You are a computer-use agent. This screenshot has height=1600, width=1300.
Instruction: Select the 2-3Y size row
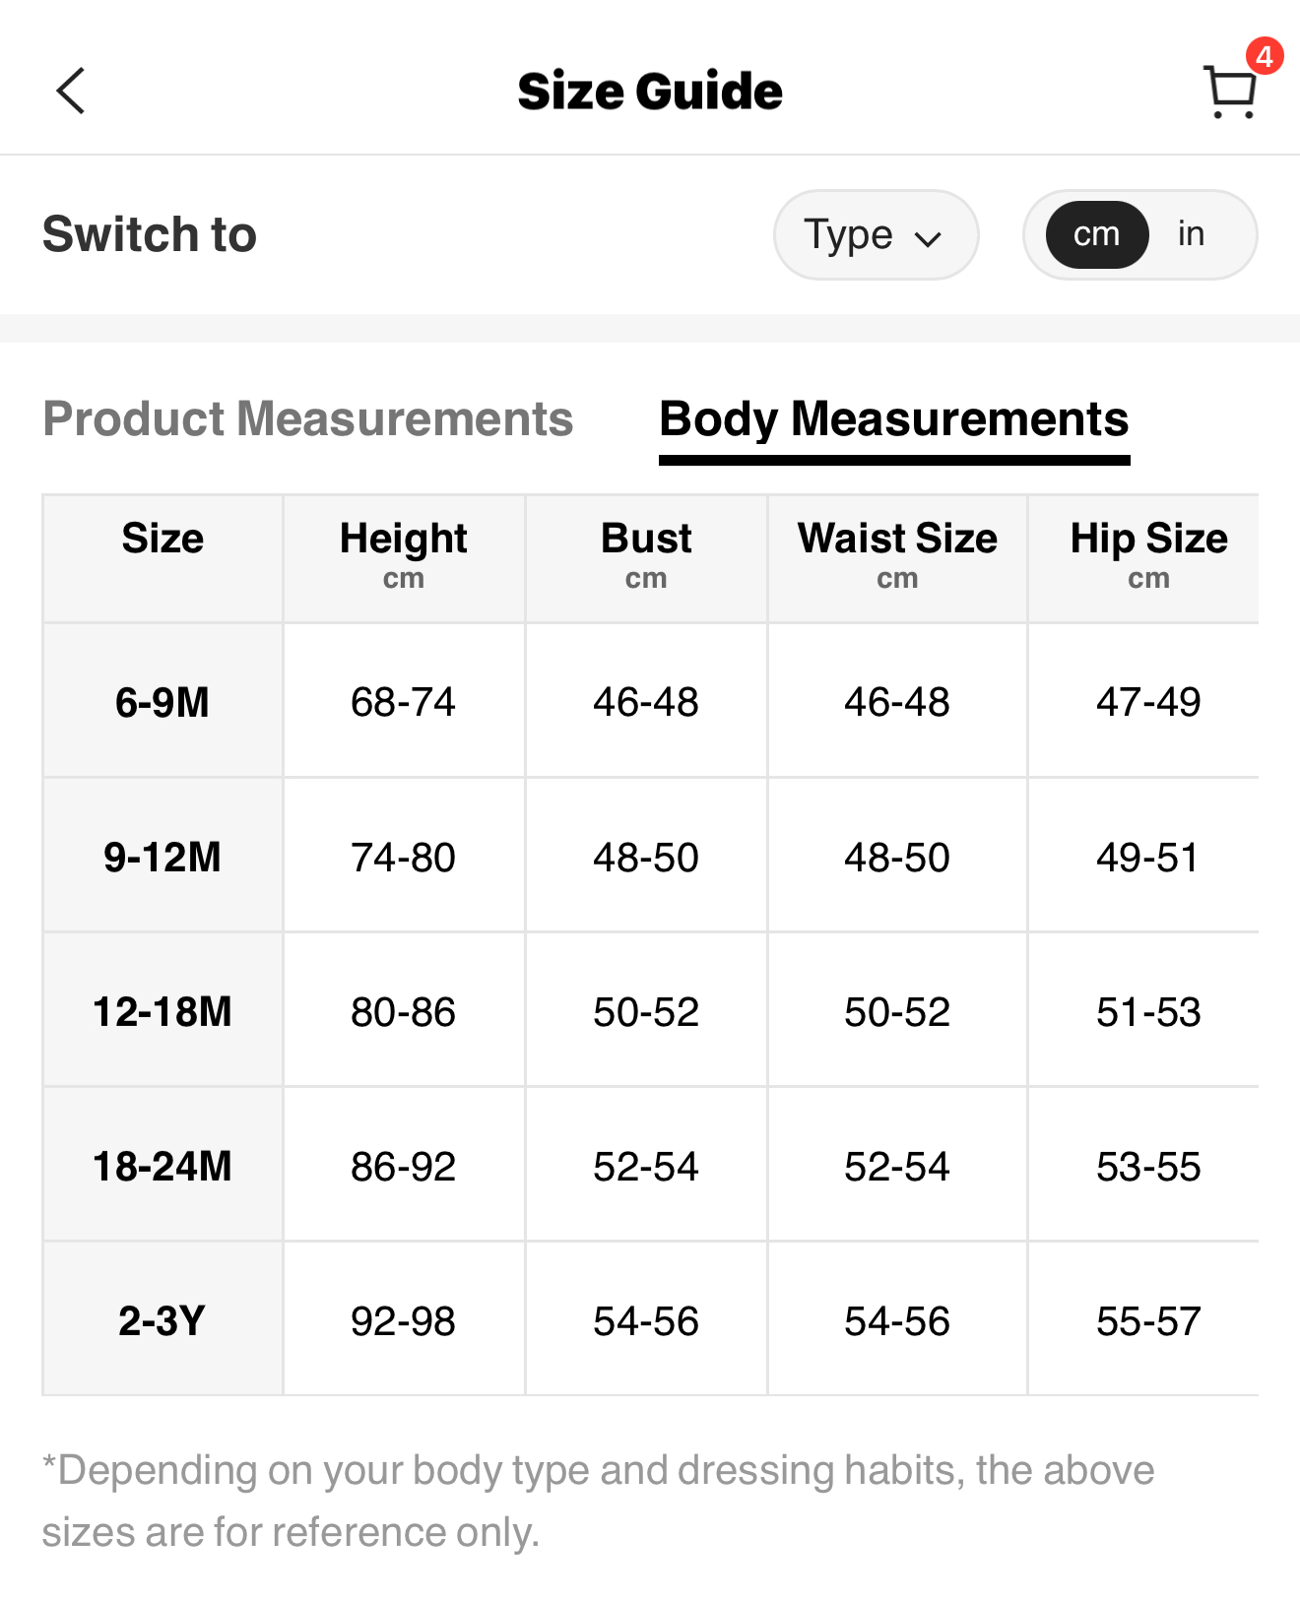[162, 1320]
